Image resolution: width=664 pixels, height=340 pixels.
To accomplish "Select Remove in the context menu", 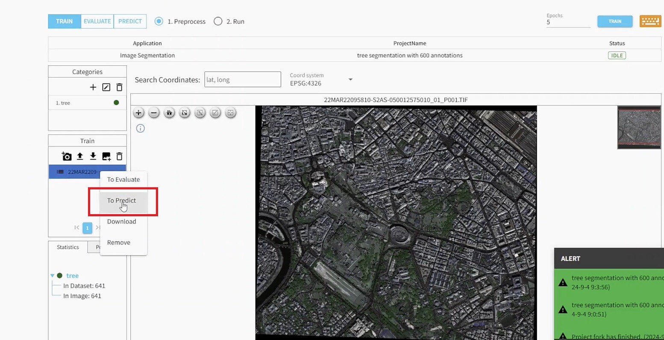I will (x=118, y=242).
